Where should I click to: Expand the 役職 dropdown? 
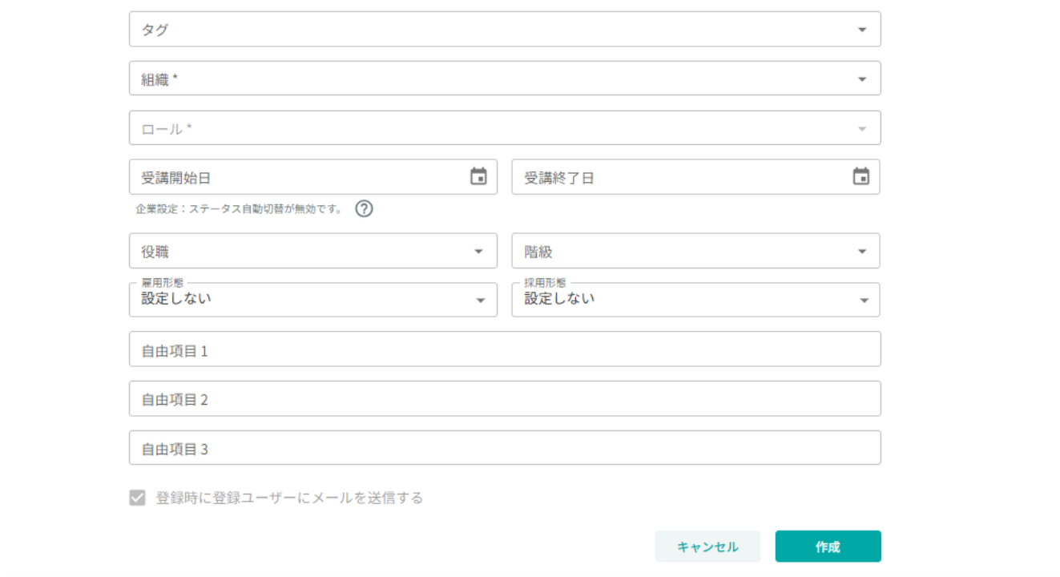[x=313, y=251]
